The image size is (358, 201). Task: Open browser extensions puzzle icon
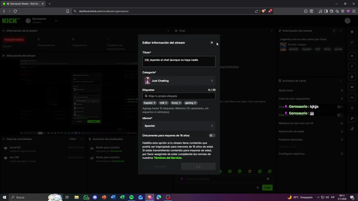tap(306, 11)
